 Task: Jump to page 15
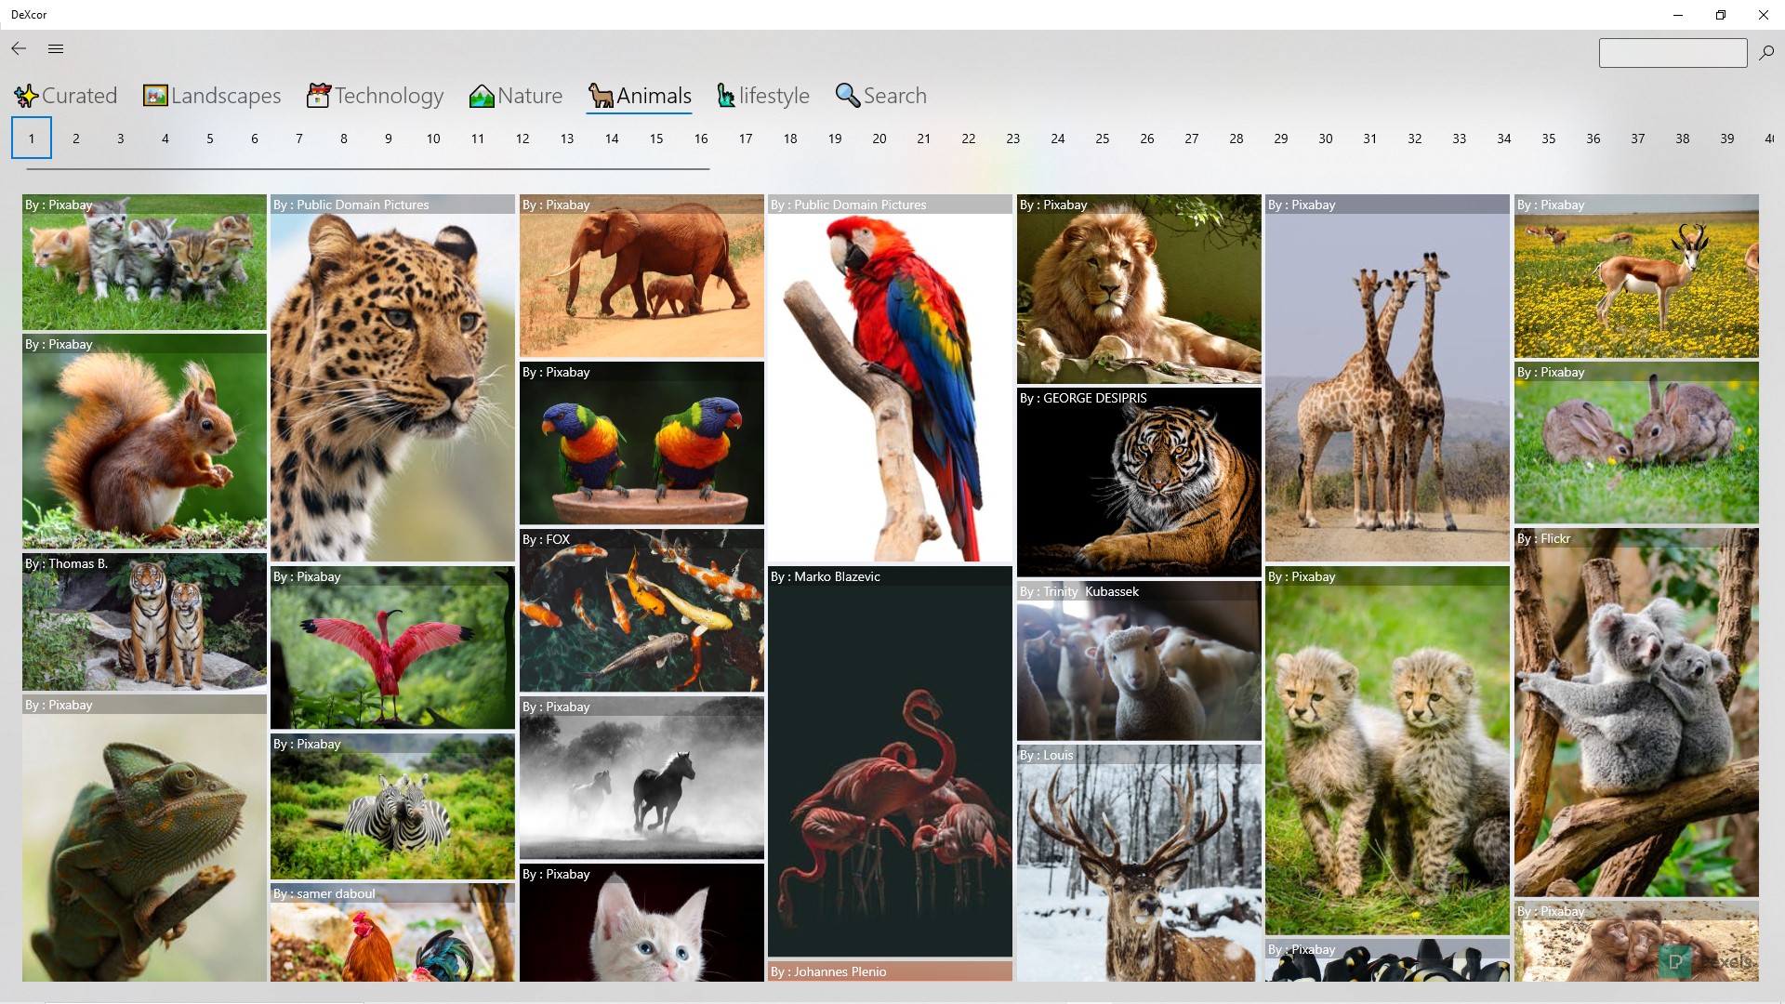tap(656, 139)
